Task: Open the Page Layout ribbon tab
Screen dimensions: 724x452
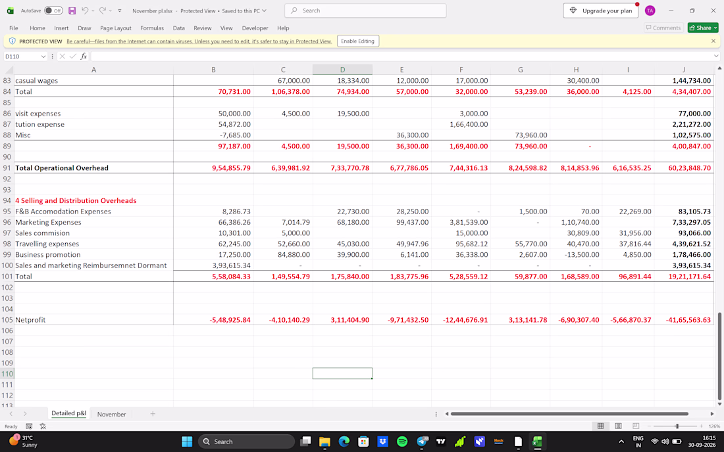Action: [x=116, y=28]
